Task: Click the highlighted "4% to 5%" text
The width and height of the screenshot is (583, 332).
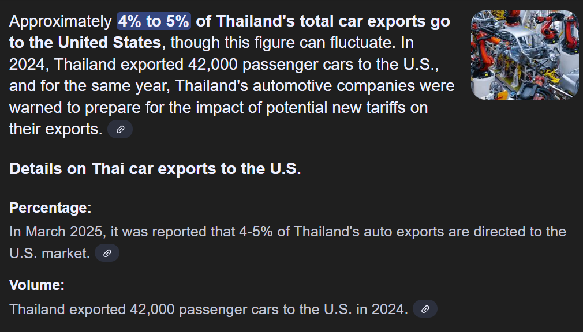Action: (x=154, y=22)
